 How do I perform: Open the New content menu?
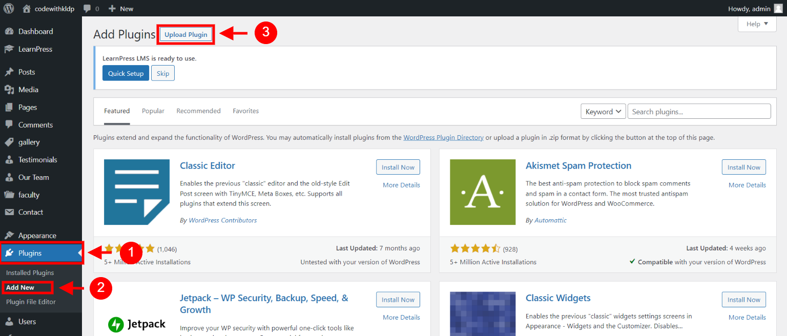[121, 9]
